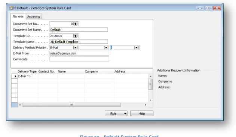
Task: Click the horizontal scroll right arrow
Action: point(145,105)
